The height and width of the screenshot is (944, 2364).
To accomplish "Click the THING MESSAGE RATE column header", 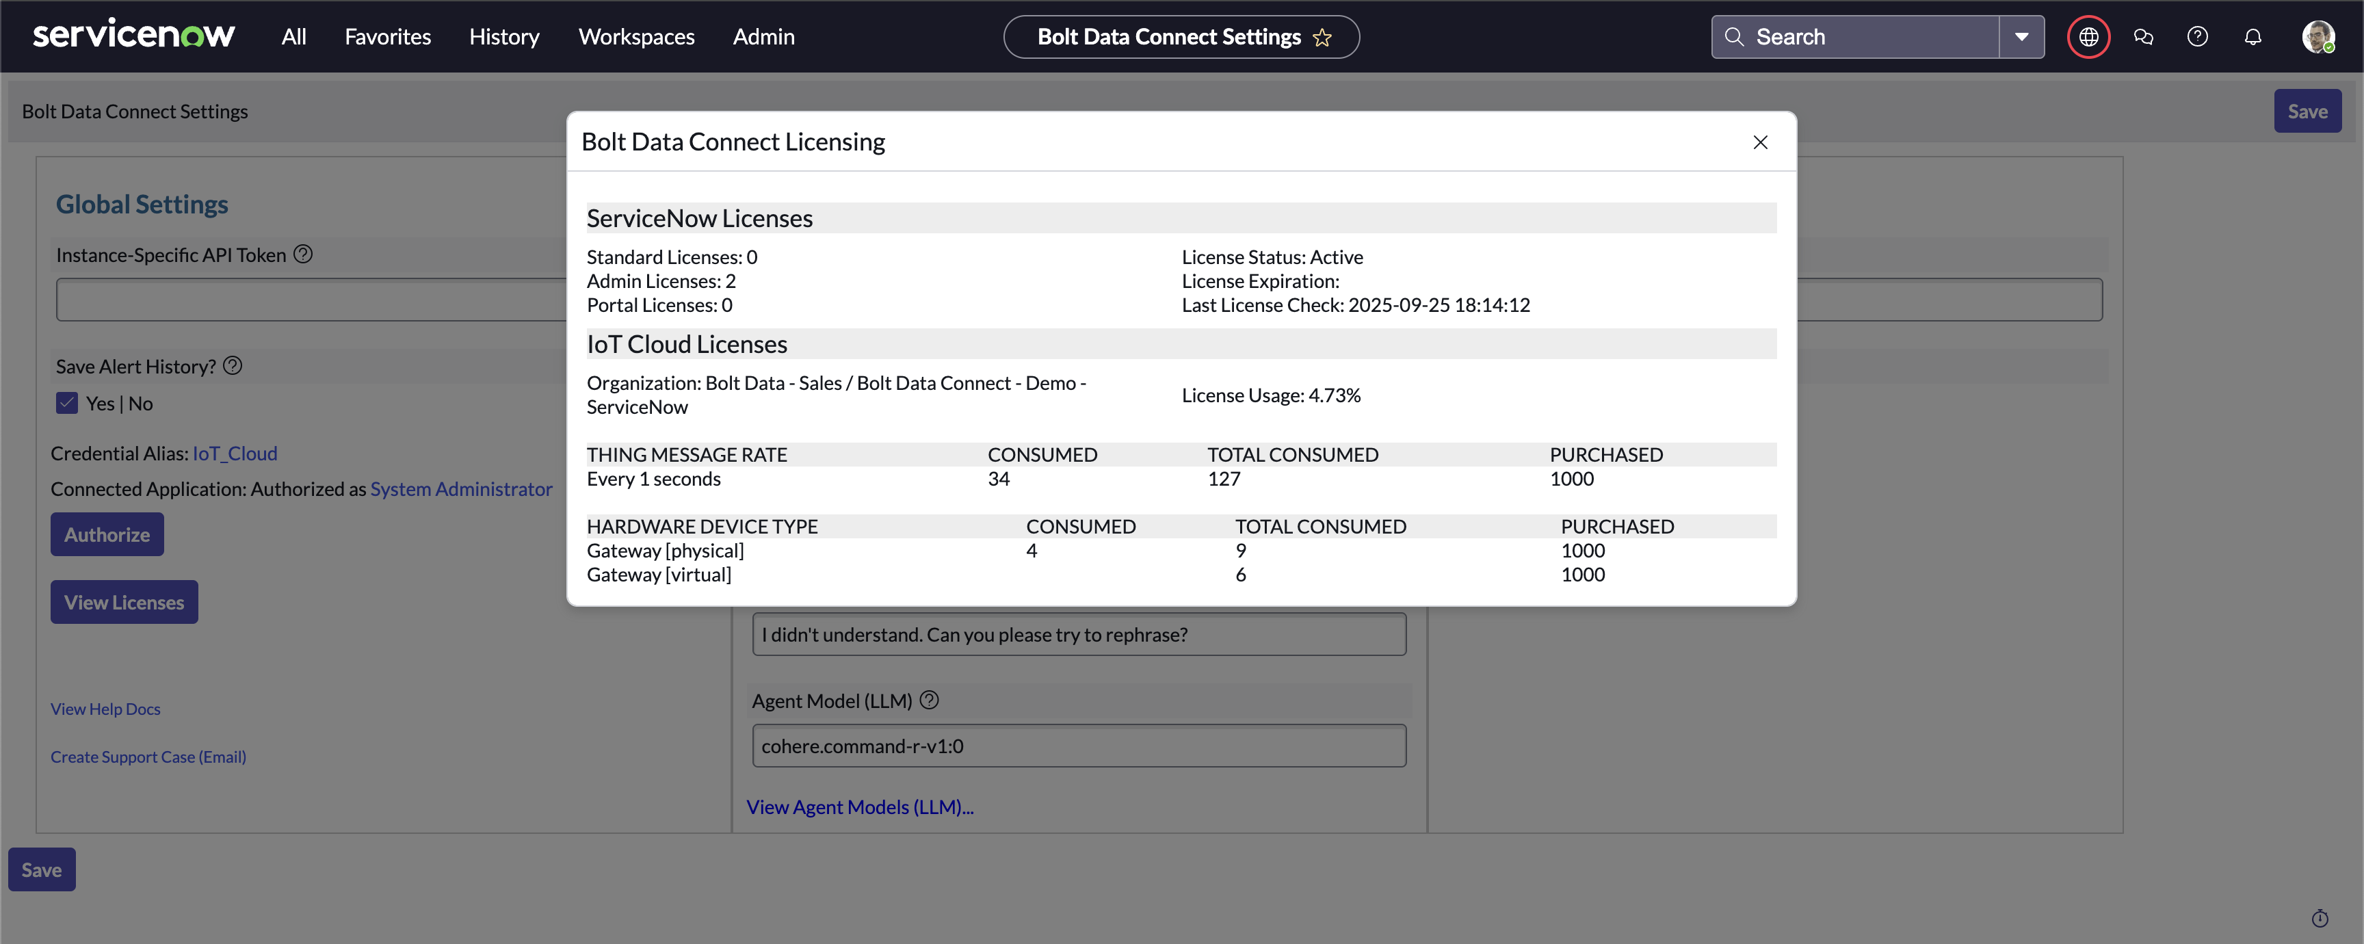I will click(x=687, y=455).
